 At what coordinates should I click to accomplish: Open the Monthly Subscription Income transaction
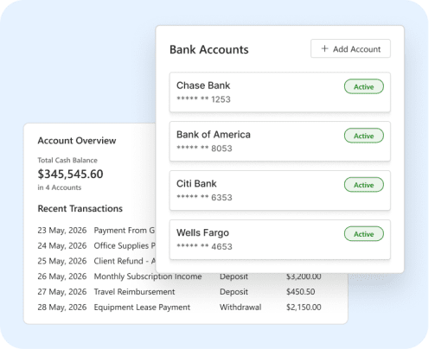(179, 276)
